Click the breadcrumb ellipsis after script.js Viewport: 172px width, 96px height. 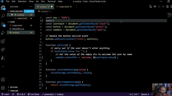click(x=51, y=11)
